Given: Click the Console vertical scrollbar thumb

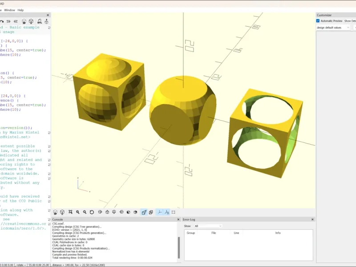Looking at the screenshot, I should 179,248.
